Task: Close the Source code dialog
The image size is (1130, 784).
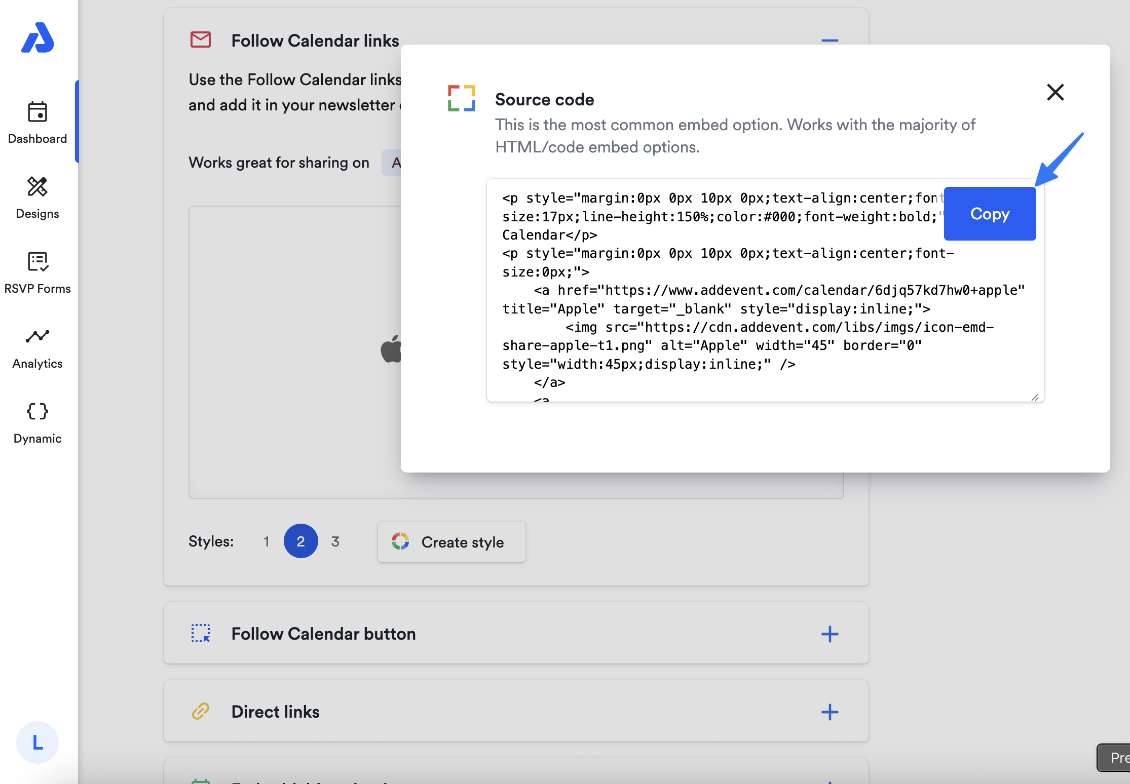Action: [1055, 92]
